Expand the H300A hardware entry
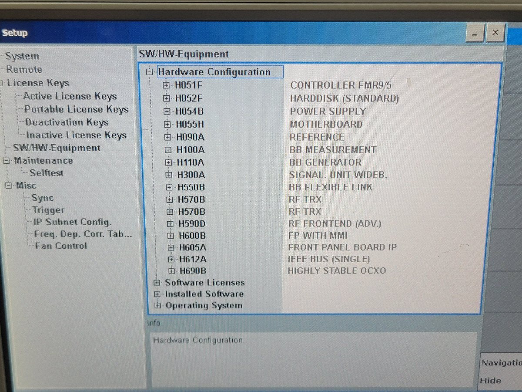This screenshot has height=392, width=522. pyautogui.click(x=169, y=175)
